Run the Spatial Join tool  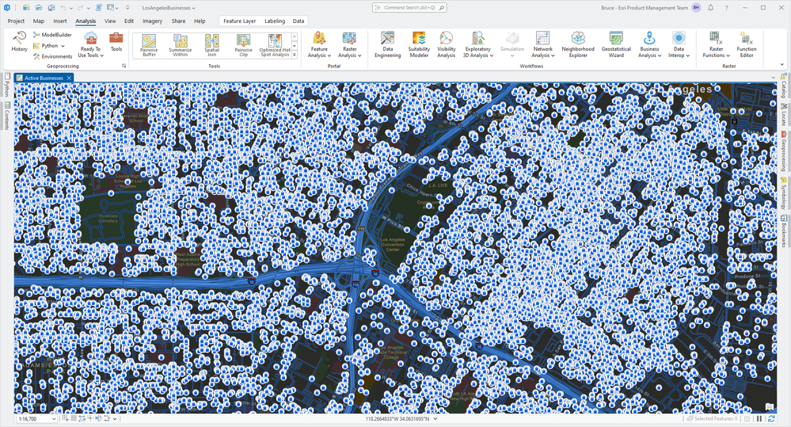[x=212, y=45]
